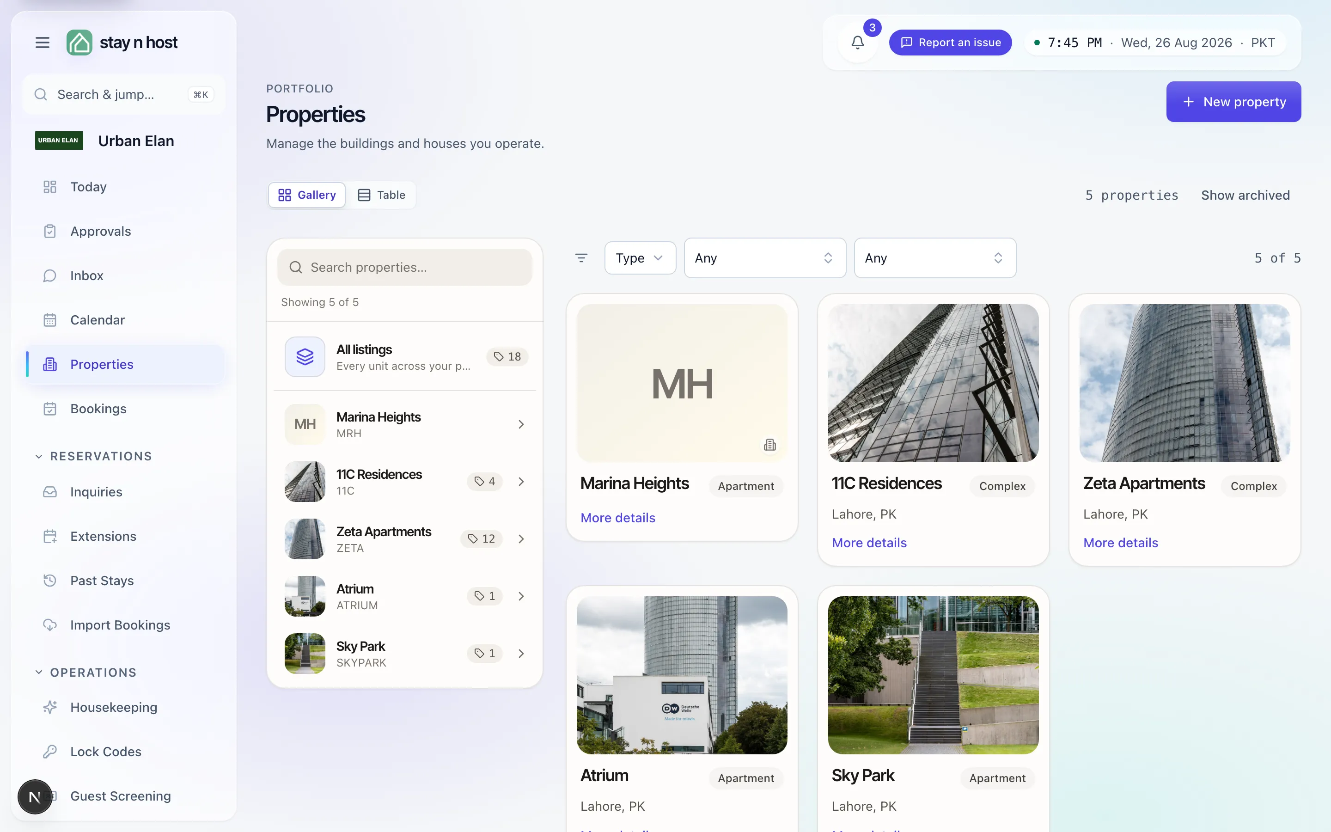Click the Extensions calendar-plus icon
The height and width of the screenshot is (832, 1331).
(49, 537)
